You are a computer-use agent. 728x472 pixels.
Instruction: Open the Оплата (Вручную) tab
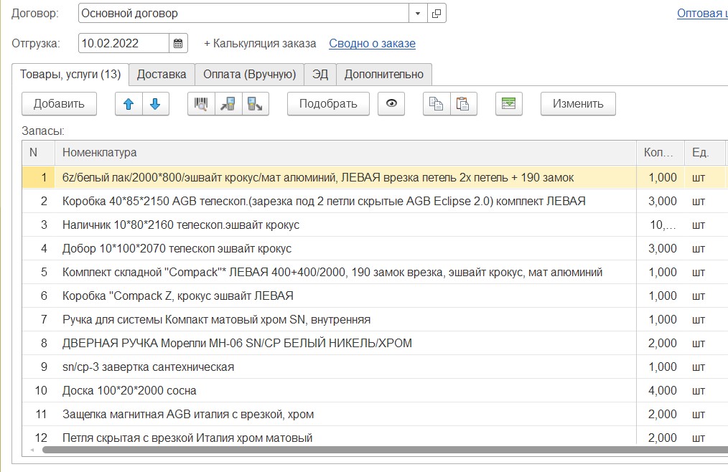[249, 75]
